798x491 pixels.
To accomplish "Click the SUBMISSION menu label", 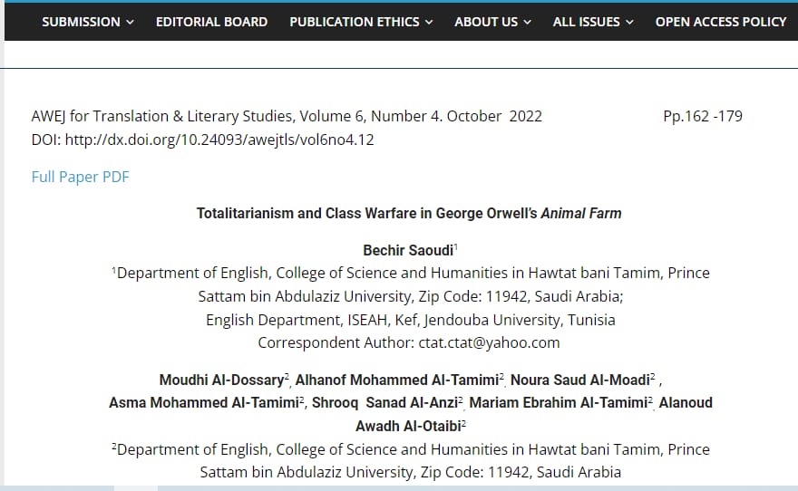I will coord(82,22).
